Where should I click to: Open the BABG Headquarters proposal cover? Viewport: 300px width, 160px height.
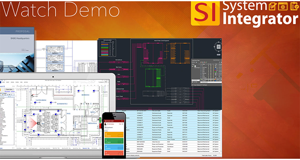pyautogui.click(x=17, y=49)
